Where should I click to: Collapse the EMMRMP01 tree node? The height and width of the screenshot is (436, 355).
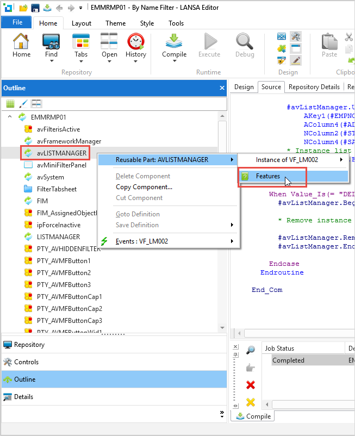[10, 117]
